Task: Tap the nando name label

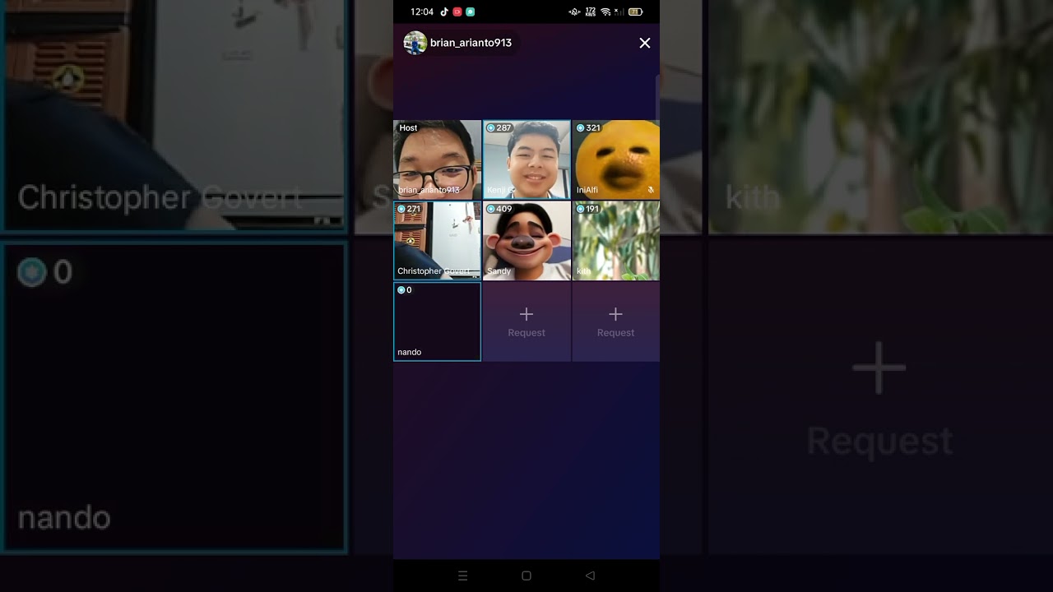Action: (x=409, y=352)
